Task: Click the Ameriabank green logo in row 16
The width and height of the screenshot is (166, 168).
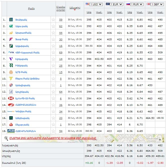Action: click(11, 118)
